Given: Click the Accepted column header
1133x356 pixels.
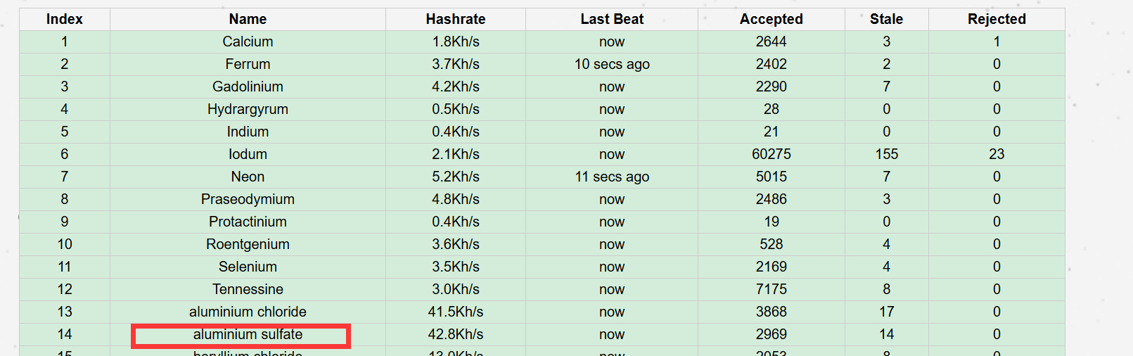Looking at the screenshot, I should [x=771, y=19].
